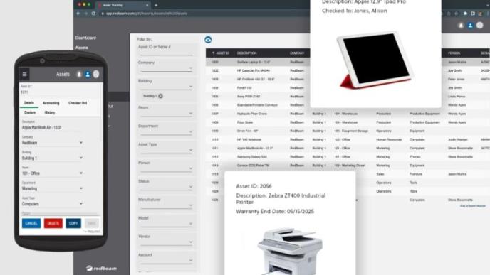
Task: Click the blue user icon in desktop header
Action: click(x=470, y=26)
